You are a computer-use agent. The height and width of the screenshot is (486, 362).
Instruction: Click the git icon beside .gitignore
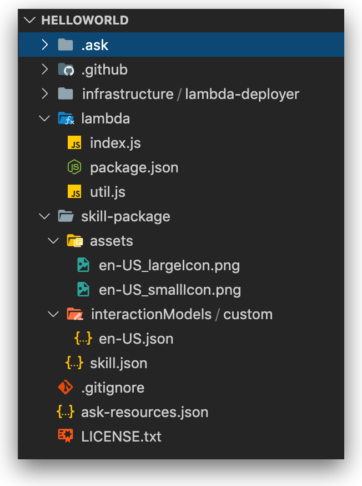pyautogui.click(x=66, y=388)
